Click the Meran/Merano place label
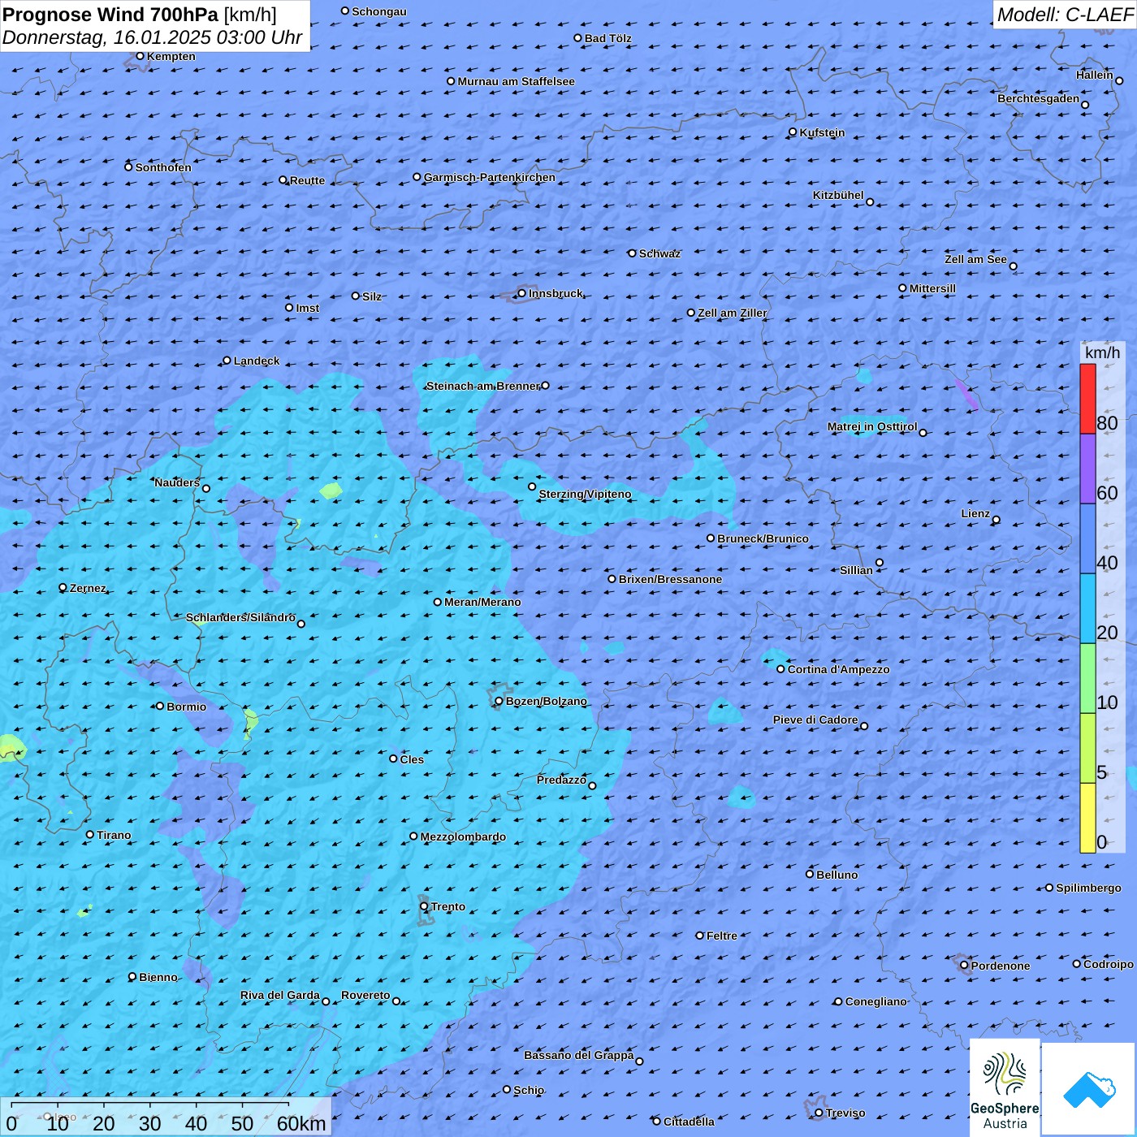 pos(482,602)
